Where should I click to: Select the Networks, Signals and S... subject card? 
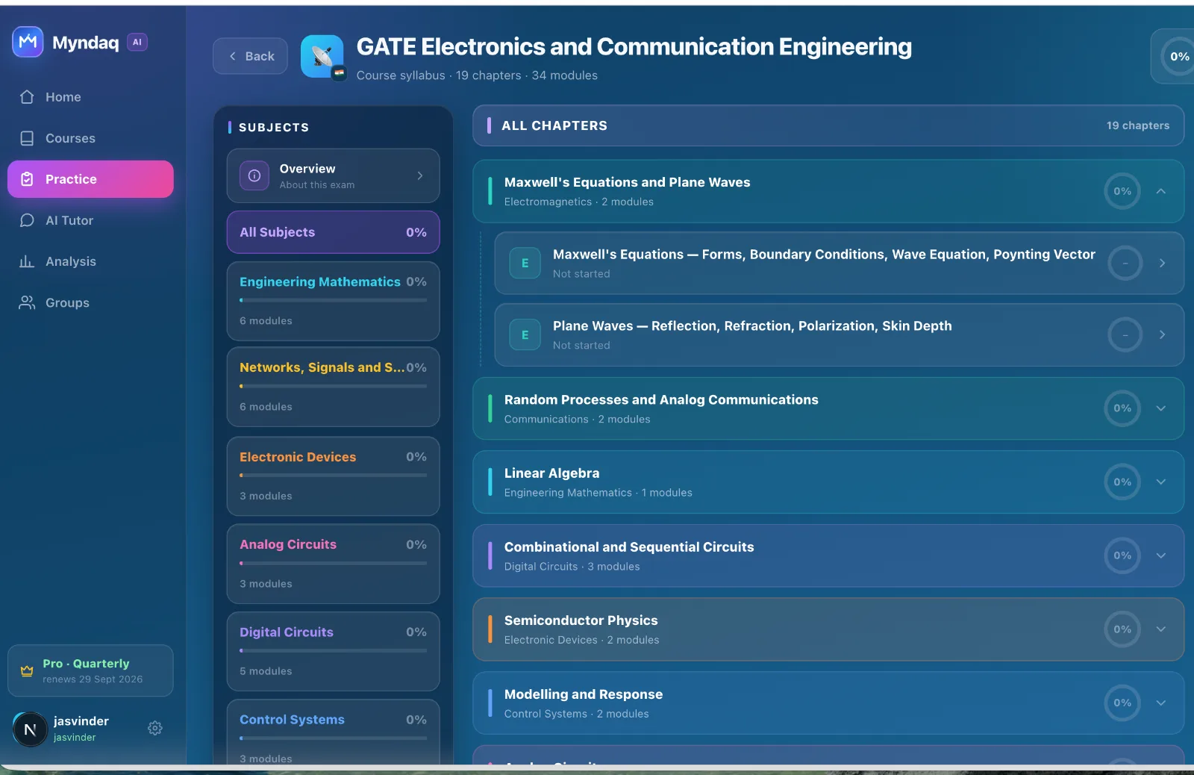[333, 387]
